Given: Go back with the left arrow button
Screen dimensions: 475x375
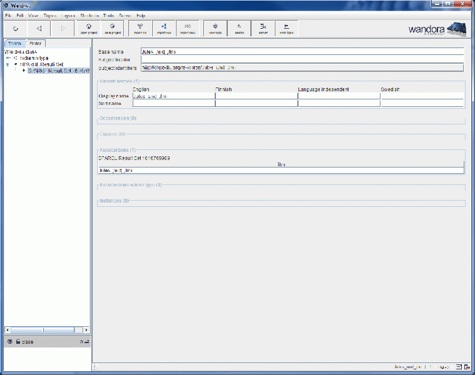Looking at the screenshot, I should click(x=39, y=28).
